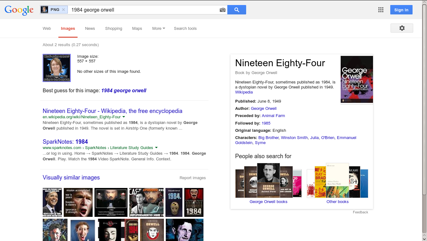Open the George Orwell books link
This screenshot has width=427, height=241.
(x=268, y=201)
